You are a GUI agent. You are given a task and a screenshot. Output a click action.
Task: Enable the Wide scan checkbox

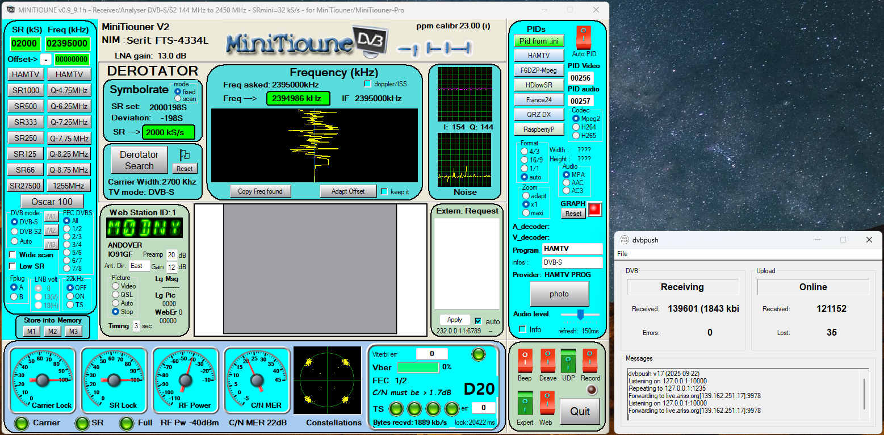pos(13,255)
